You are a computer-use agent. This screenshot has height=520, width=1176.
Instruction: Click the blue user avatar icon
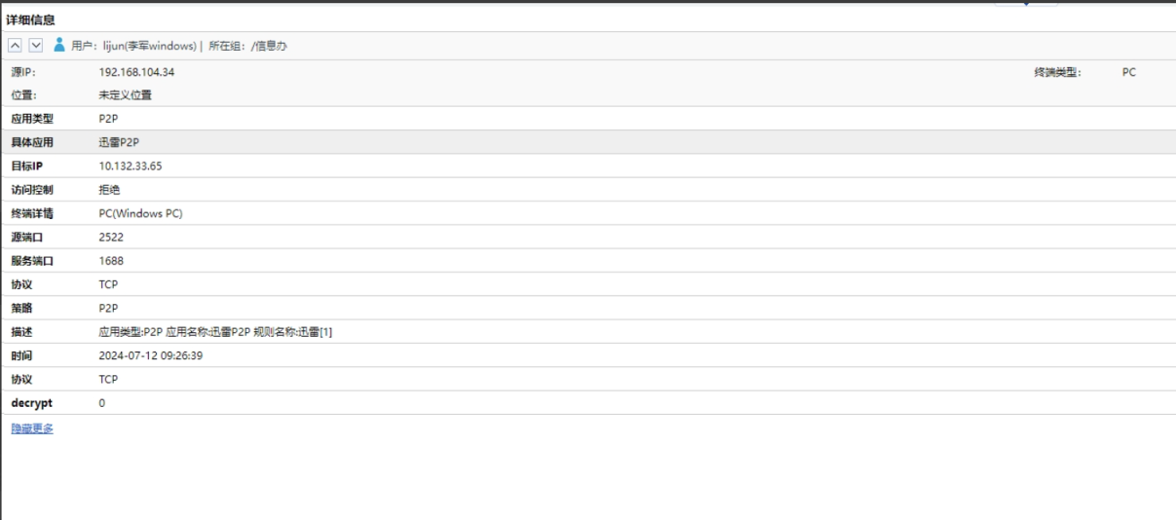(x=59, y=45)
